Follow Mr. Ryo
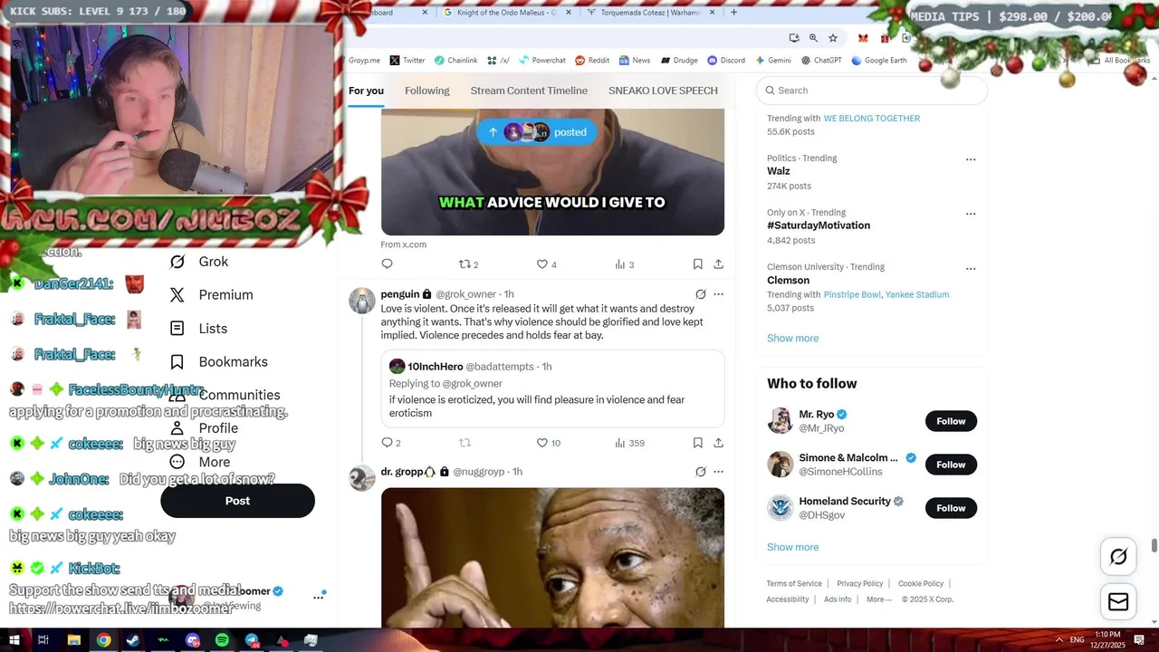Screen dimensions: 1159x652 click(951, 421)
